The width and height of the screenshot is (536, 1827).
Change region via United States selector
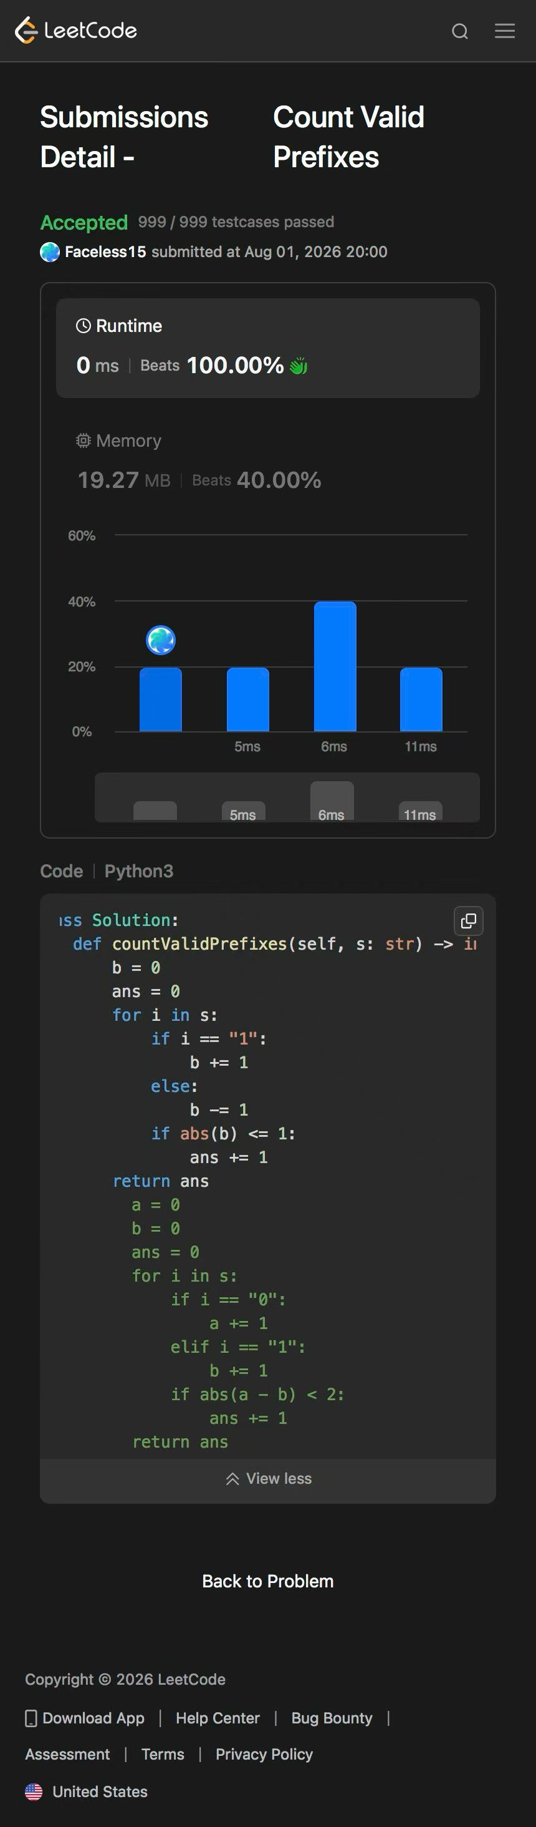click(x=87, y=1791)
